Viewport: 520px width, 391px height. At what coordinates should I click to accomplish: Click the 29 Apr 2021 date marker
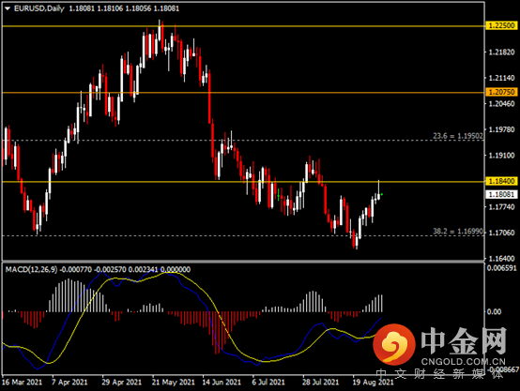pos(122,383)
